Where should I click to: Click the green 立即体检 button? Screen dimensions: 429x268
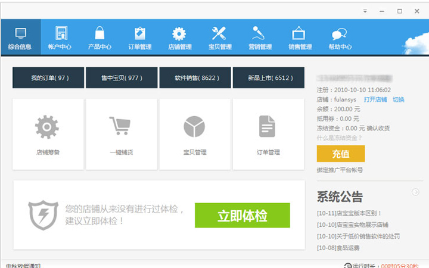pos(242,216)
